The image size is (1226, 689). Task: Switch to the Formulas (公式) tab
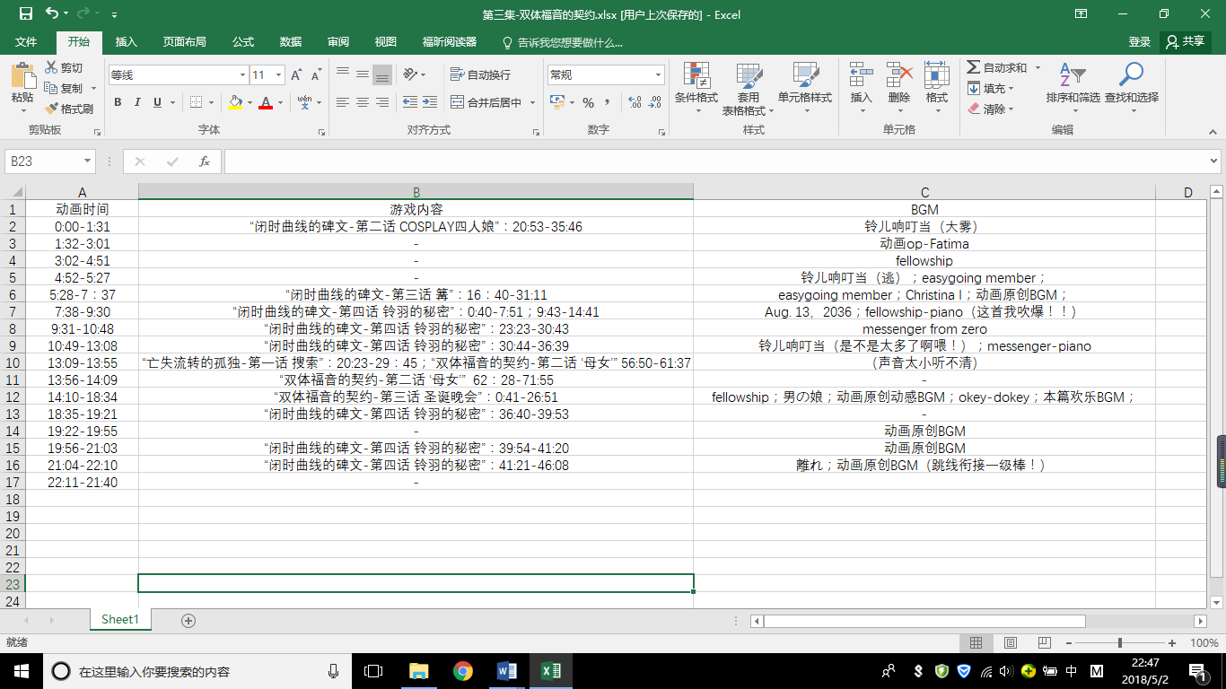[243, 42]
